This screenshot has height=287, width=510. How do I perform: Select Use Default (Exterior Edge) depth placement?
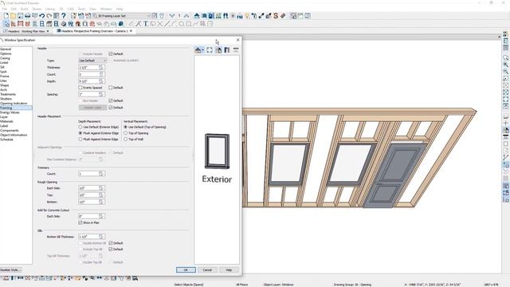point(80,127)
